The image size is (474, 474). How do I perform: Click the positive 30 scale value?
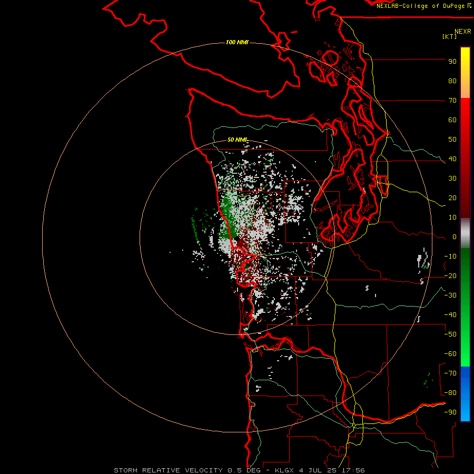pyautogui.click(x=452, y=179)
